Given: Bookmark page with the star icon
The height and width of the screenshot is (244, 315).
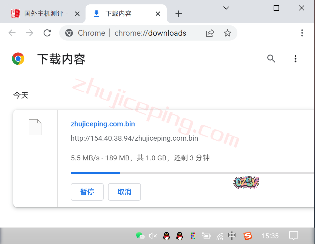Looking at the screenshot, I should coord(227,33).
